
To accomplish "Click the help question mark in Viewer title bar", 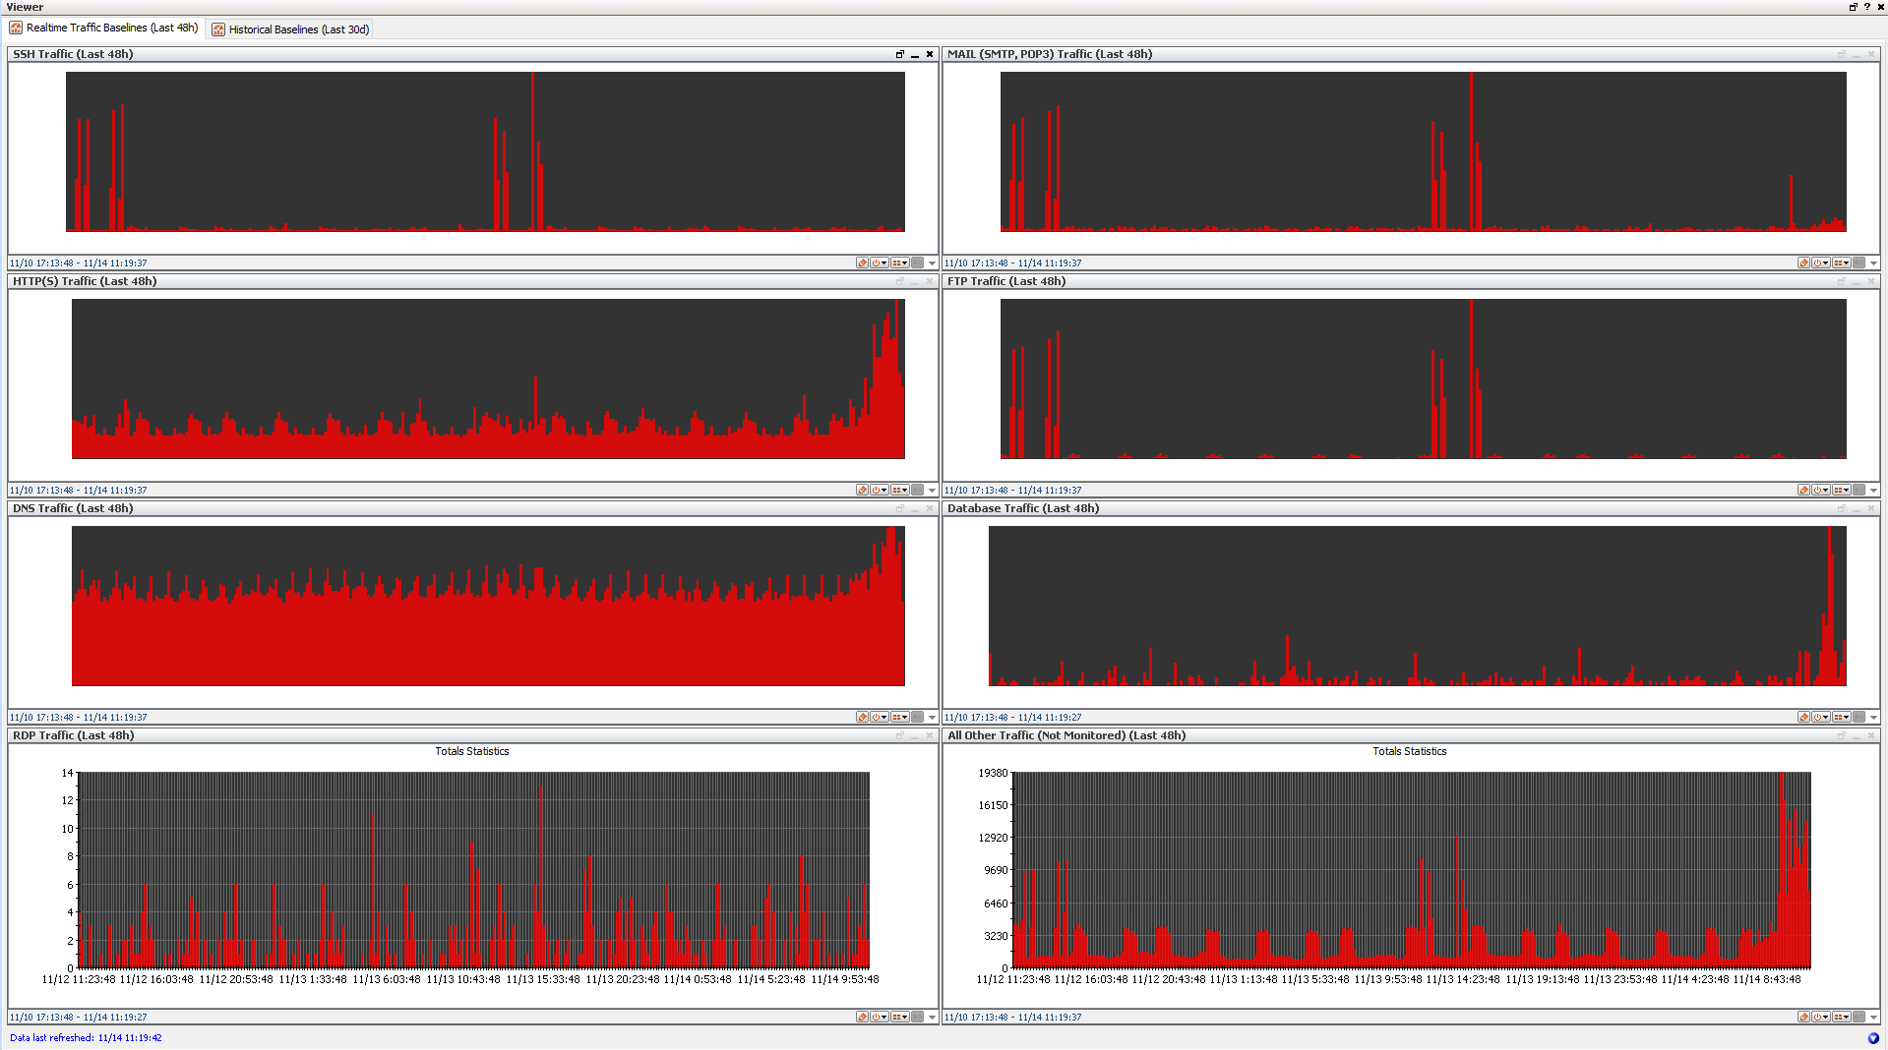I will coord(1866,7).
